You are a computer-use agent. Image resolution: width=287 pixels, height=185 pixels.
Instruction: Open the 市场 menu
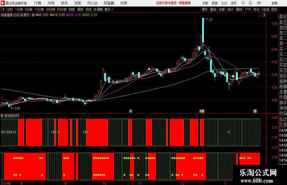pyautogui.click(x=51, y=3)
